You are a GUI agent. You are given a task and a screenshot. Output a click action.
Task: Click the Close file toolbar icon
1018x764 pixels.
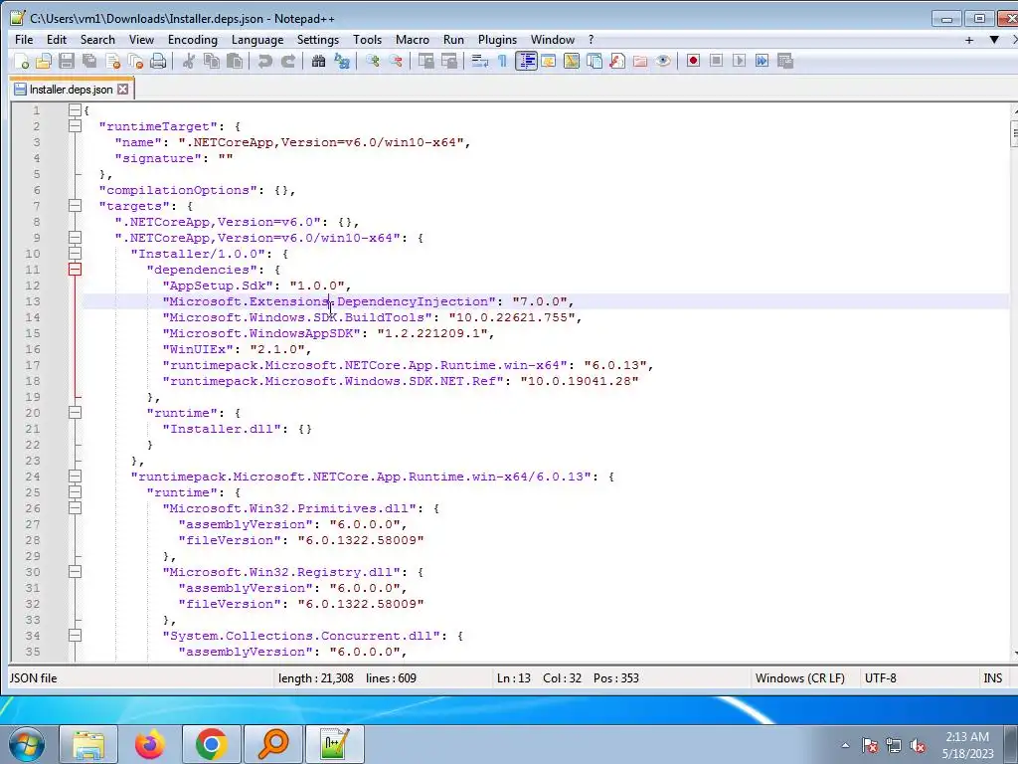113,61
